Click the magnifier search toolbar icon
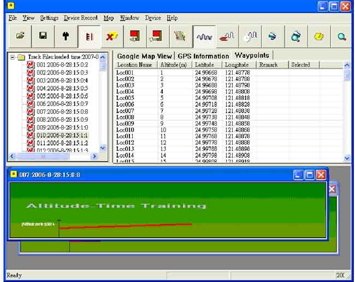Image resolution: width=355 pixels, height=282 pixels. click(342, 36)
